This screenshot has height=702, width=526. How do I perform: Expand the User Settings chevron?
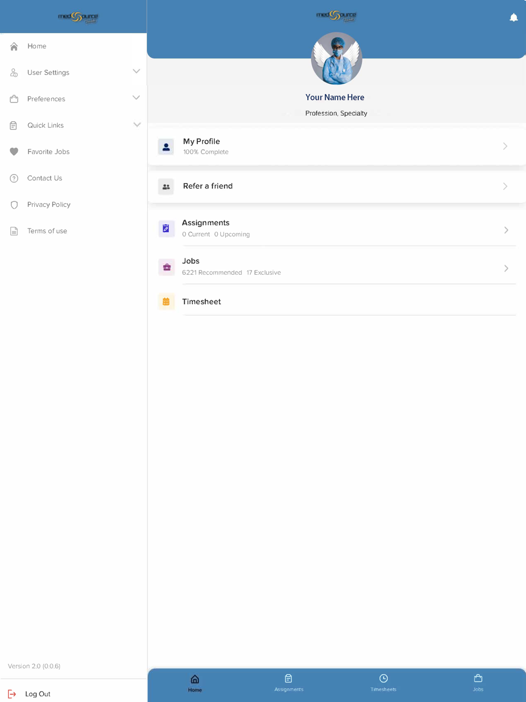tap(136, 72)
